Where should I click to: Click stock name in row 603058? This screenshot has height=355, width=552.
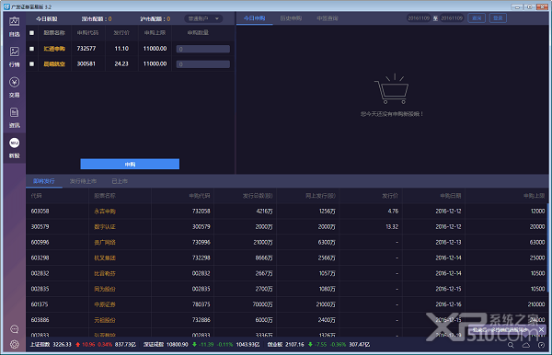pyautogui.click(x=105, y=212)
